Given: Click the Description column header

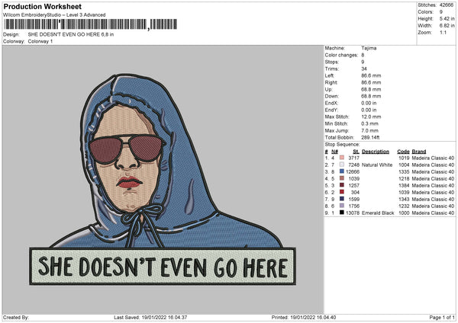Looking at the screenshot, I should [x=375, y=151].
